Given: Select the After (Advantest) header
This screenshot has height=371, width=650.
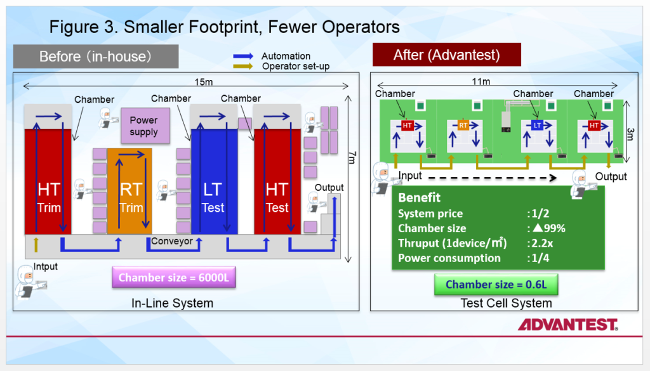Looking at the screenshot, I should (x=446, y=55).
